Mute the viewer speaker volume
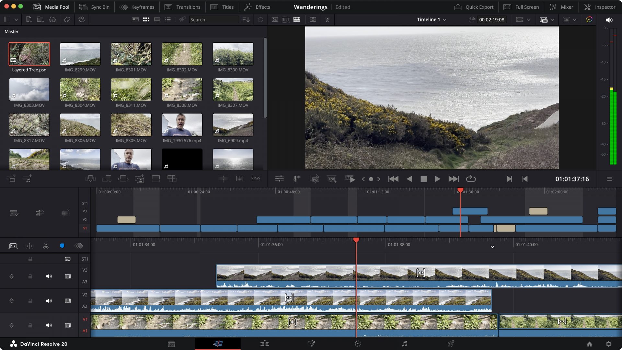The width and height of the screenshot is (622, 350). 609,20
